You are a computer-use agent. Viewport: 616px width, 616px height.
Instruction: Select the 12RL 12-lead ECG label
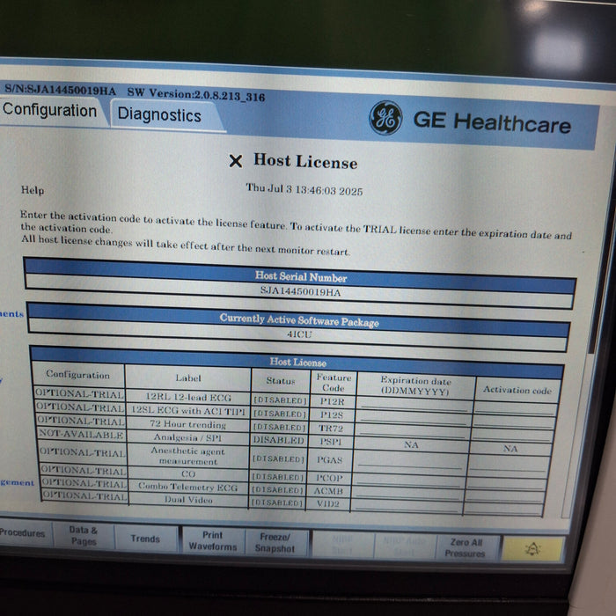click(x=188, y=397)
